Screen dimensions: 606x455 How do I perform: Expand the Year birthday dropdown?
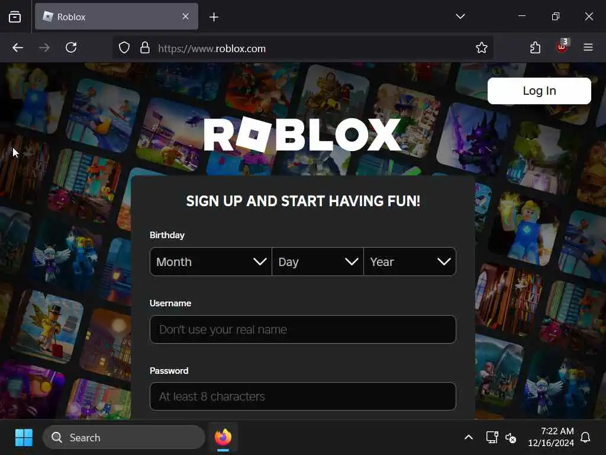(x=410, y=262)
